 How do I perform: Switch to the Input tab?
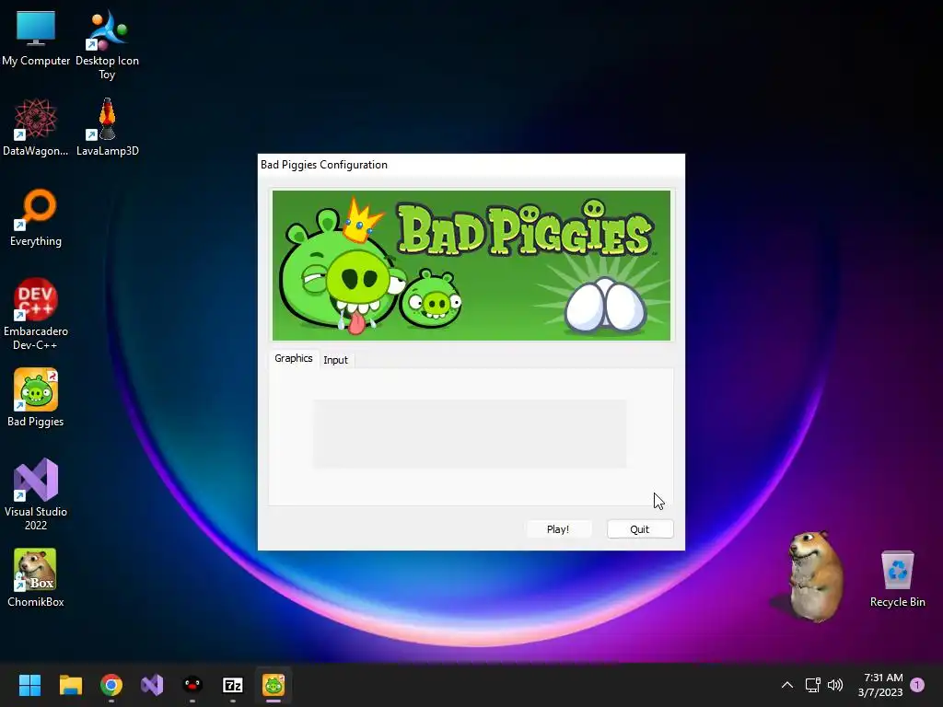tap(335, 360)
